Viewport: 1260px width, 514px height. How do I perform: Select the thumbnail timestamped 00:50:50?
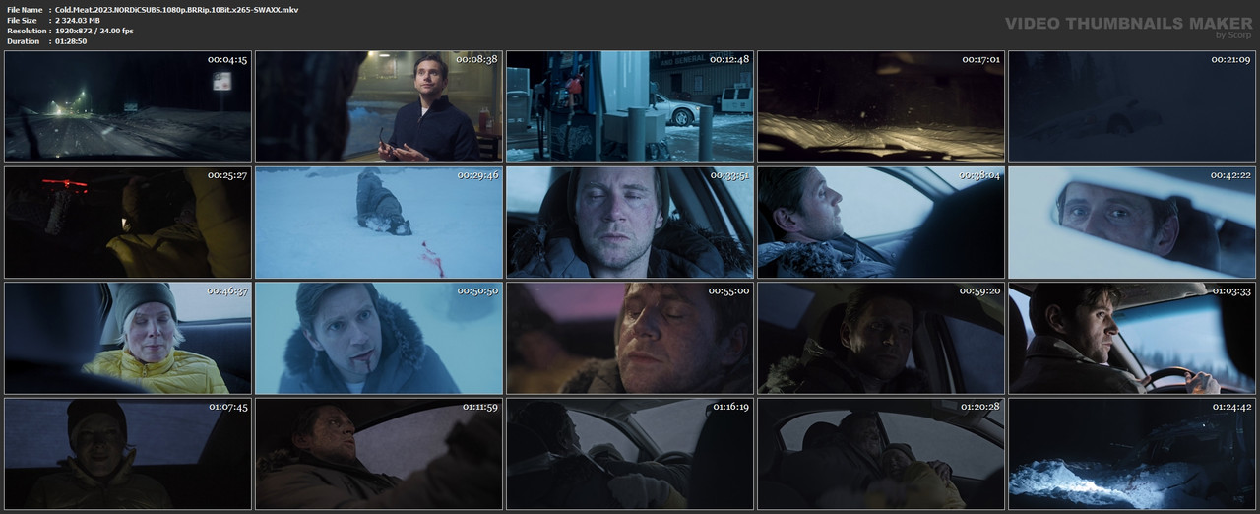point(379,339)
